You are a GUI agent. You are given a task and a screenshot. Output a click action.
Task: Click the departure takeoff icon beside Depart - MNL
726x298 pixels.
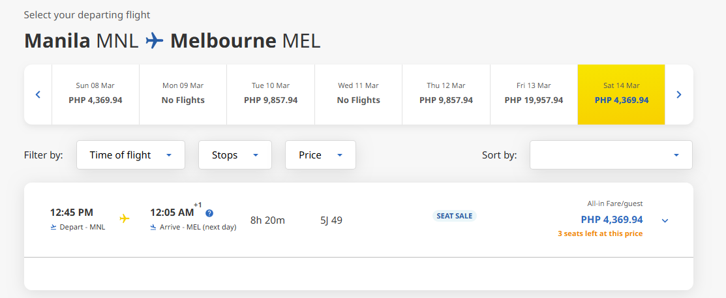point(53,227)
